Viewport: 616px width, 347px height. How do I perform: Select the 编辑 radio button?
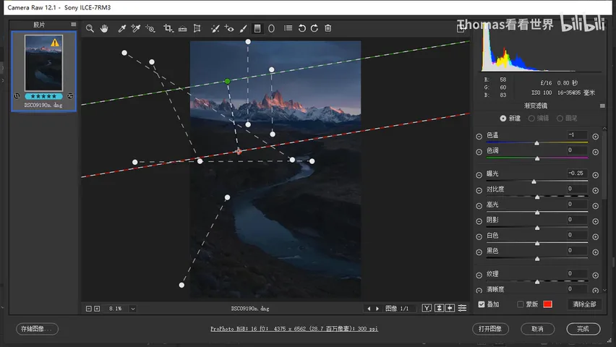click(x=531, y=119)
